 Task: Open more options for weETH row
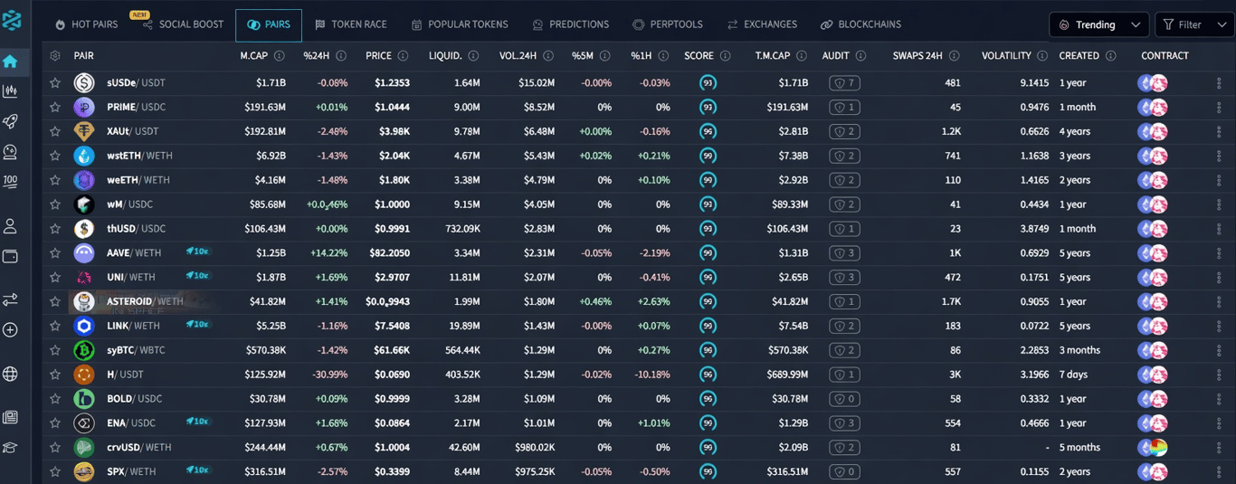click(x=1219, y=180)
